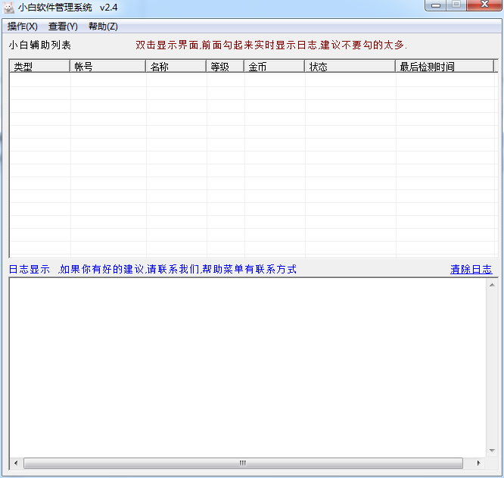The height and width of the screenshot is (478, 504).
Task: Click log scrollbar up arrow
Action: pyautogui.click(x=492, y=285)
